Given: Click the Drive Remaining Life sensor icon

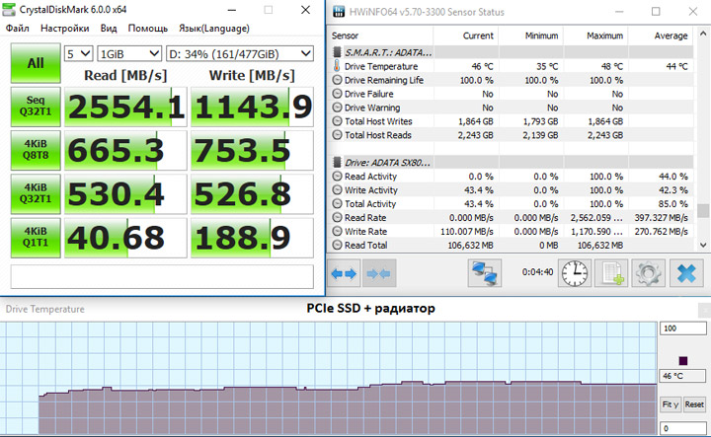Looking at the screenshot, I should 337,80.
